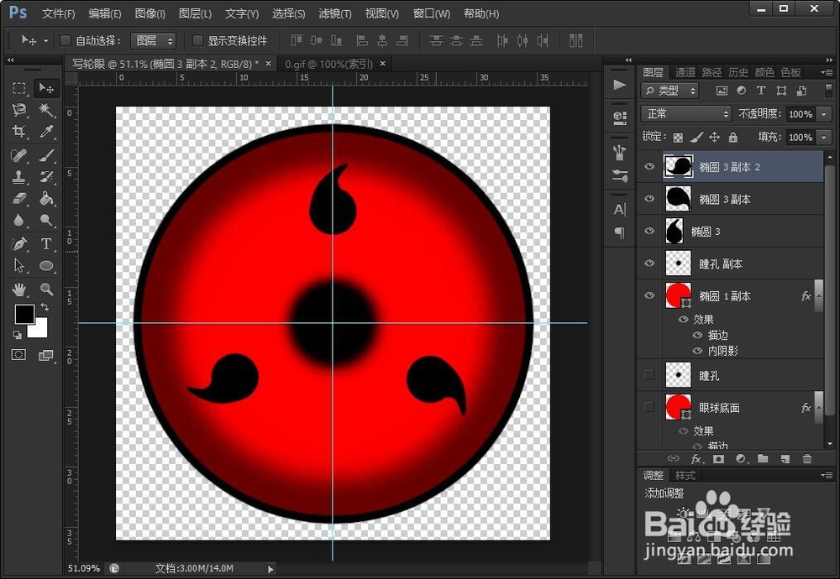Switch to the 通道 panel tab
Viewport: 840px width, 579px height.
click(x=685, y=71)
